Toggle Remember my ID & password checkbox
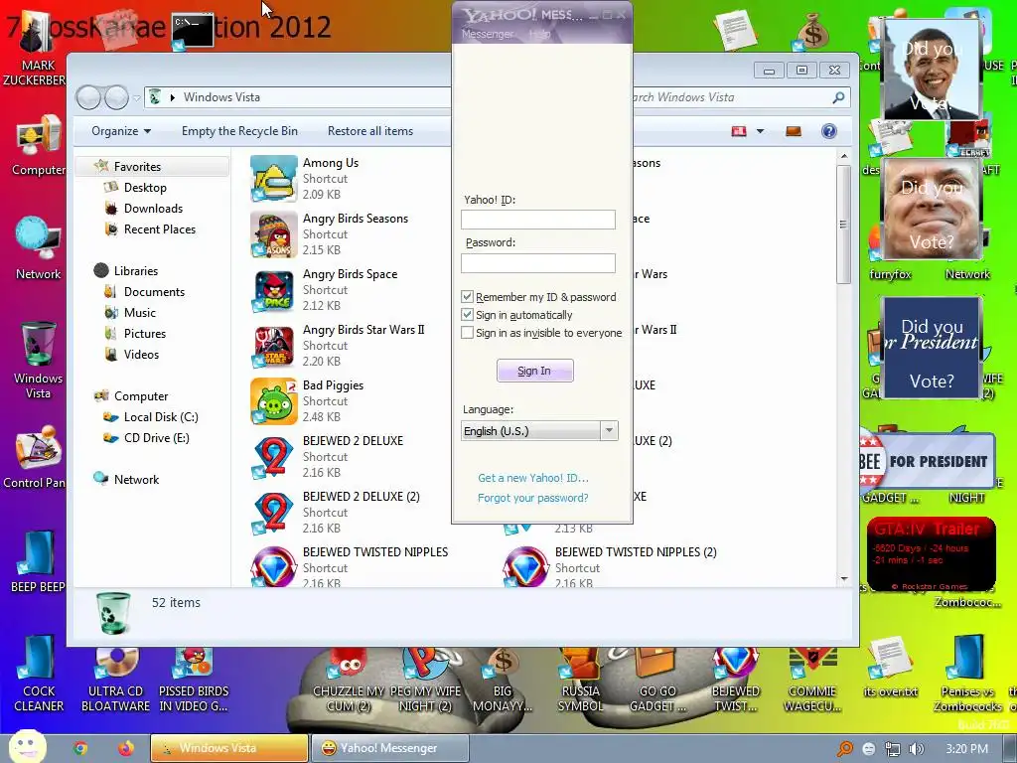The image size is (1017, 763). click(467, 296)
